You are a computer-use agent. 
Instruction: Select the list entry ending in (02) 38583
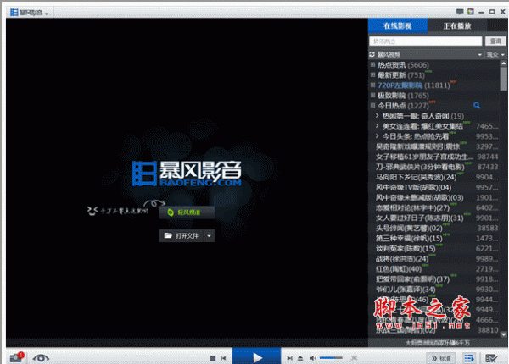(x=437, y=228)
